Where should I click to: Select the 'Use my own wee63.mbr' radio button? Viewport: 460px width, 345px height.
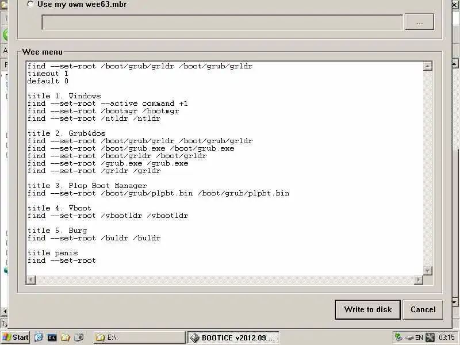30,4
